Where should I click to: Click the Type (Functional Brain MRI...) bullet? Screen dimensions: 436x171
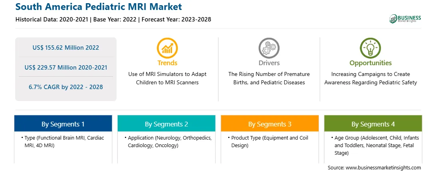(x=63, y=141)
